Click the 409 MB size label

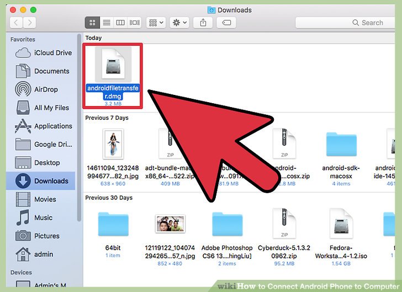[x=170, y=184]
